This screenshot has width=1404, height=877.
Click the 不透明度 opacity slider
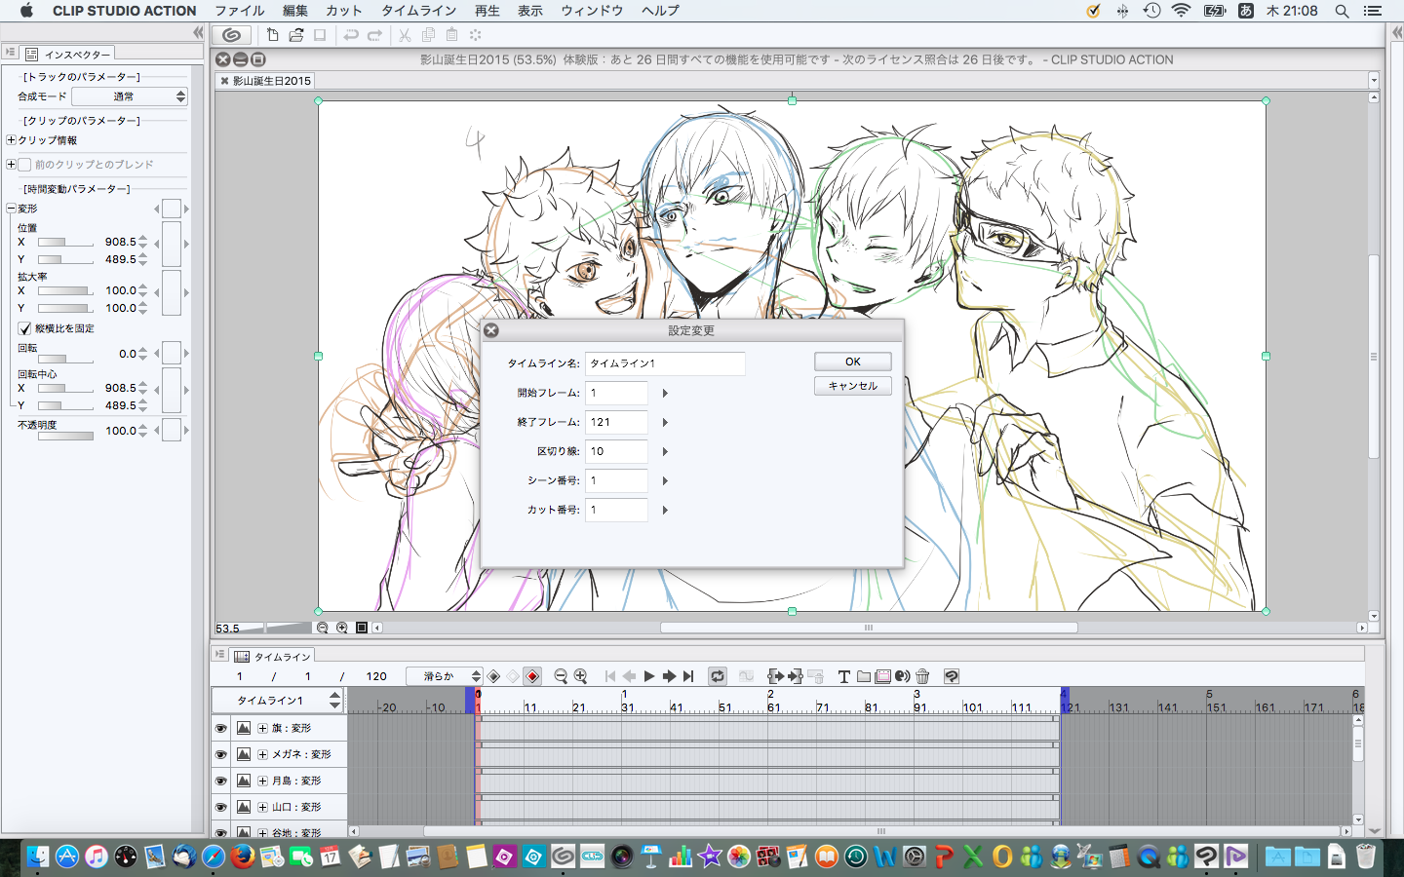(x=65, y=437)
